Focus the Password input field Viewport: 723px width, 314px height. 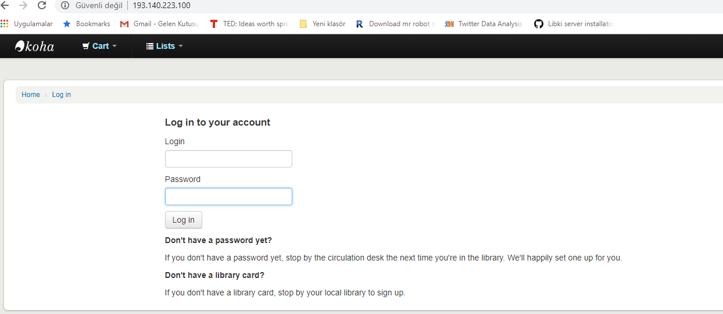tap(228, 197)
